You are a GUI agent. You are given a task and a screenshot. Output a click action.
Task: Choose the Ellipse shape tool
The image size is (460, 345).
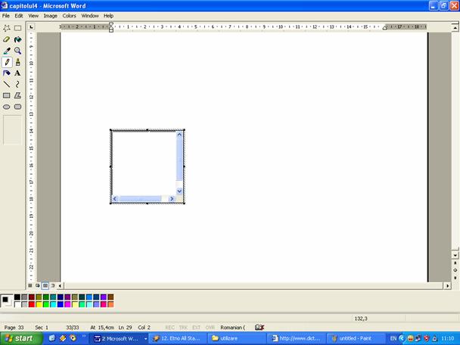7,107
